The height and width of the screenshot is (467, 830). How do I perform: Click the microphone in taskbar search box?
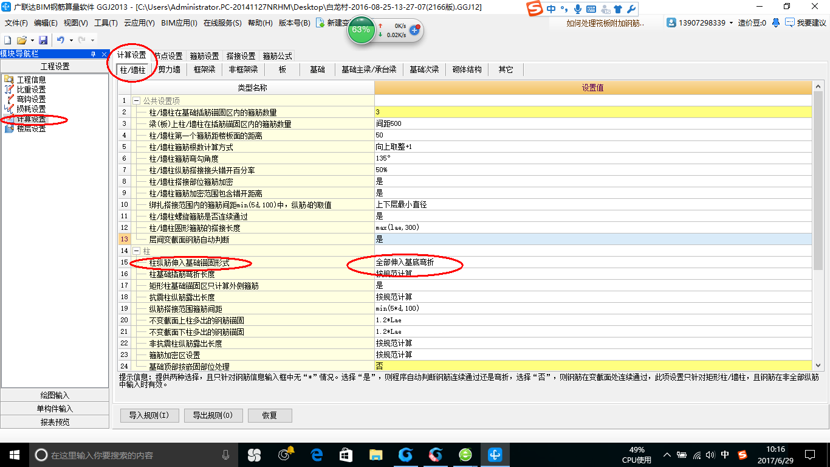[226, 455]
